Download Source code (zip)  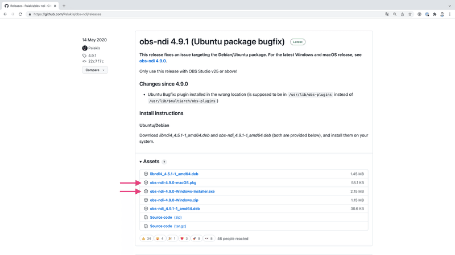[166, 218]
